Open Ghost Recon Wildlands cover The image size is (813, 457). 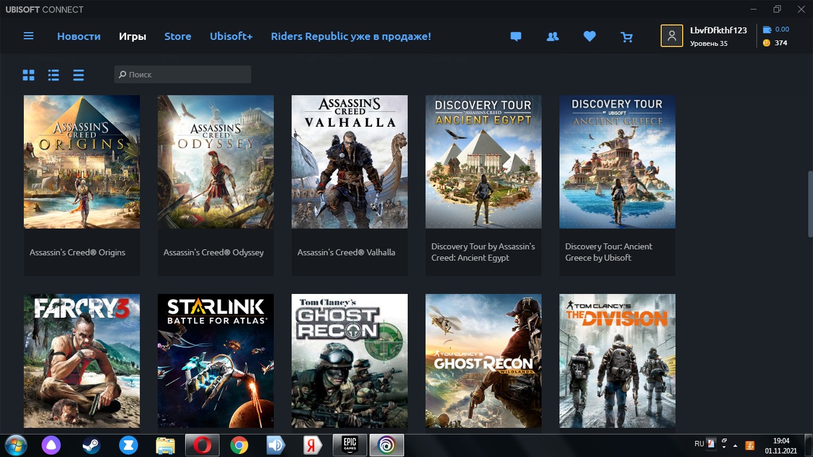[x=483, y=361]
